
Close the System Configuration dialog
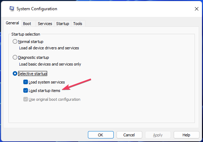coord(197,9)
